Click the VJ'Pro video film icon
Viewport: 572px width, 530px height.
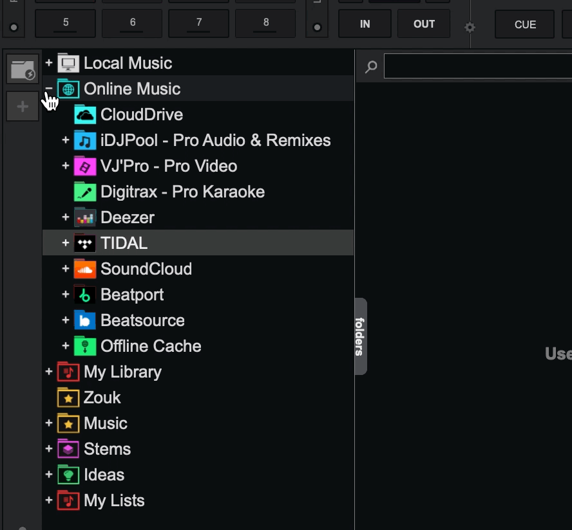pos(85,167)
